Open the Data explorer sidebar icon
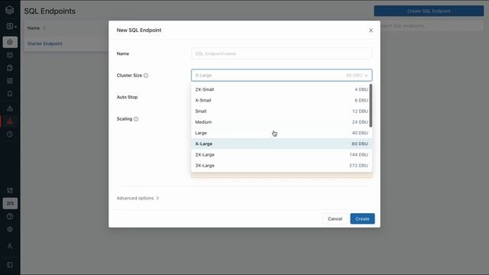The width and height of the screenshot is (489, 275). [x=10, y=108]
